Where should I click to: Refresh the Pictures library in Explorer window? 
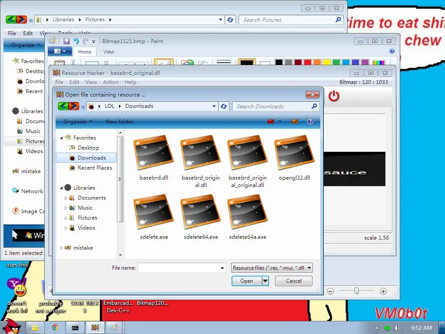pyautogui.click(x=230, y=20)
